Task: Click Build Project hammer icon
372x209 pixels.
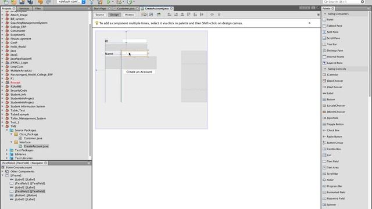Action: click(x=91, y=2)
